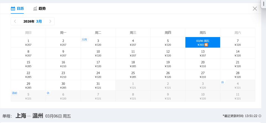Screen dimensions: 266x123
Task: Click the info icon beside update time
Action: 260,116
